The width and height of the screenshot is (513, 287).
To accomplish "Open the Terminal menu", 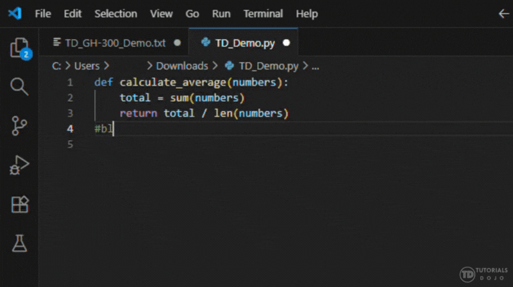I will click(263, 13).
